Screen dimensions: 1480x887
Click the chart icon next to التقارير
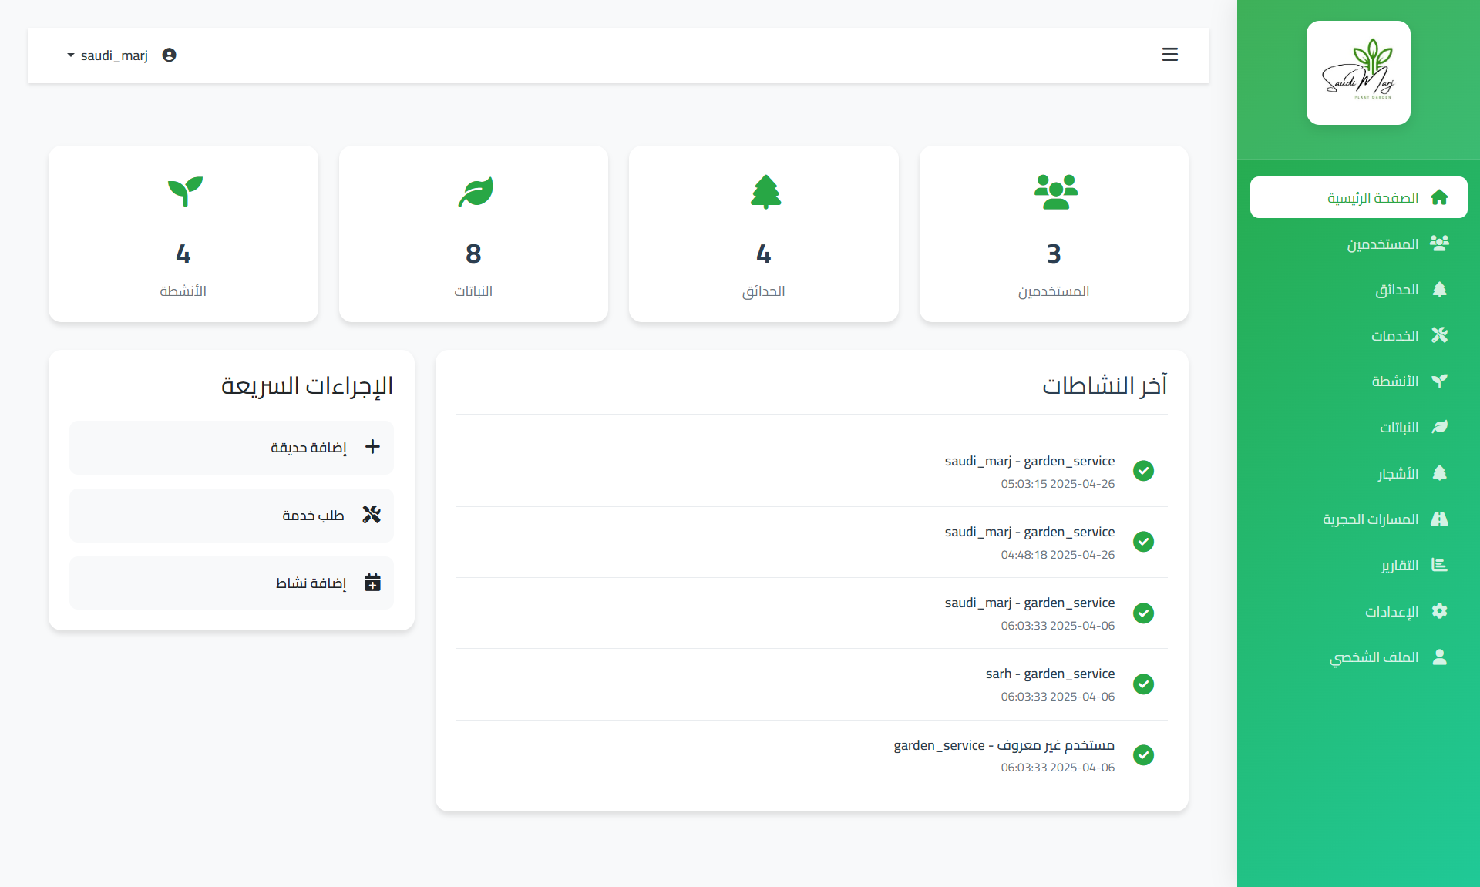coord(1439,565)
